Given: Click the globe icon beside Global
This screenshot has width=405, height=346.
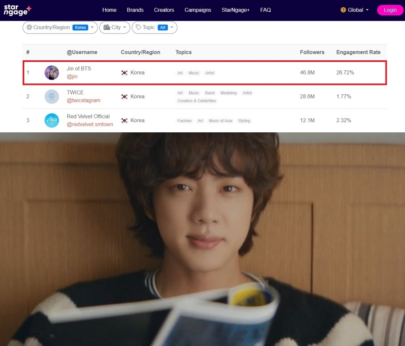Looking at the screenshot, I should point(343,10).
